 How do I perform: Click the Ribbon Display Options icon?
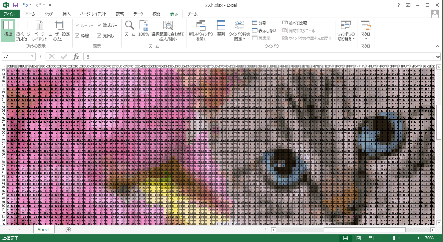[408, 5]
